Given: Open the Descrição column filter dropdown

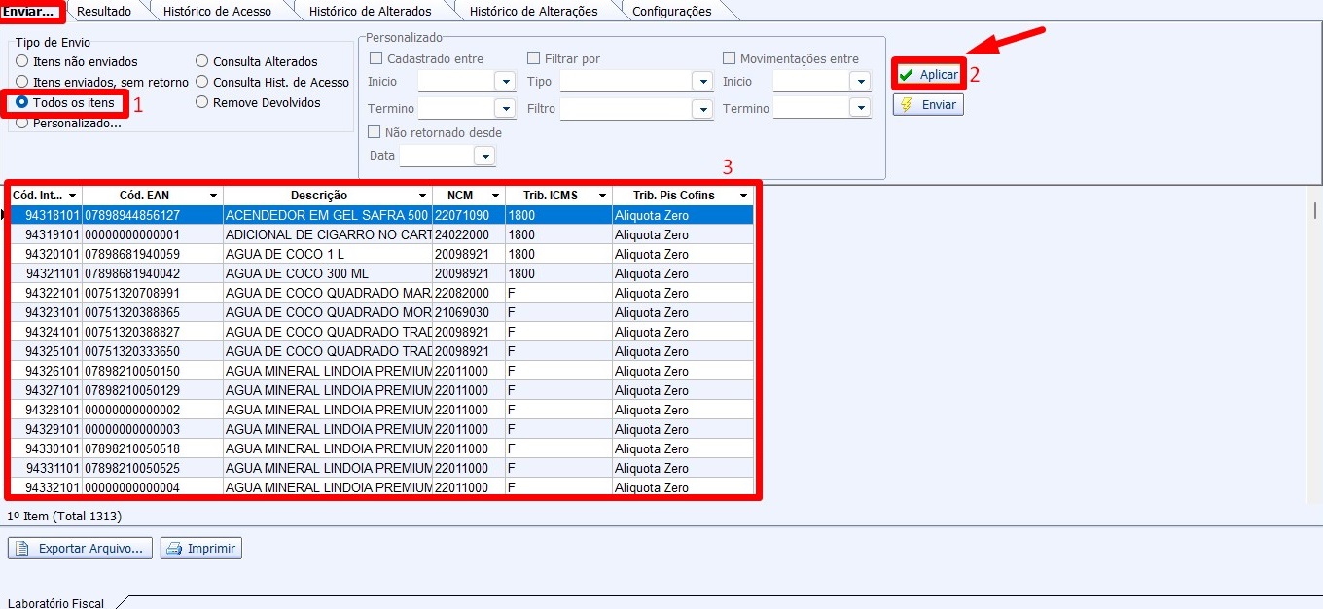Looking at the screenshot, I should pyautogui.click(x=422, y=196).
